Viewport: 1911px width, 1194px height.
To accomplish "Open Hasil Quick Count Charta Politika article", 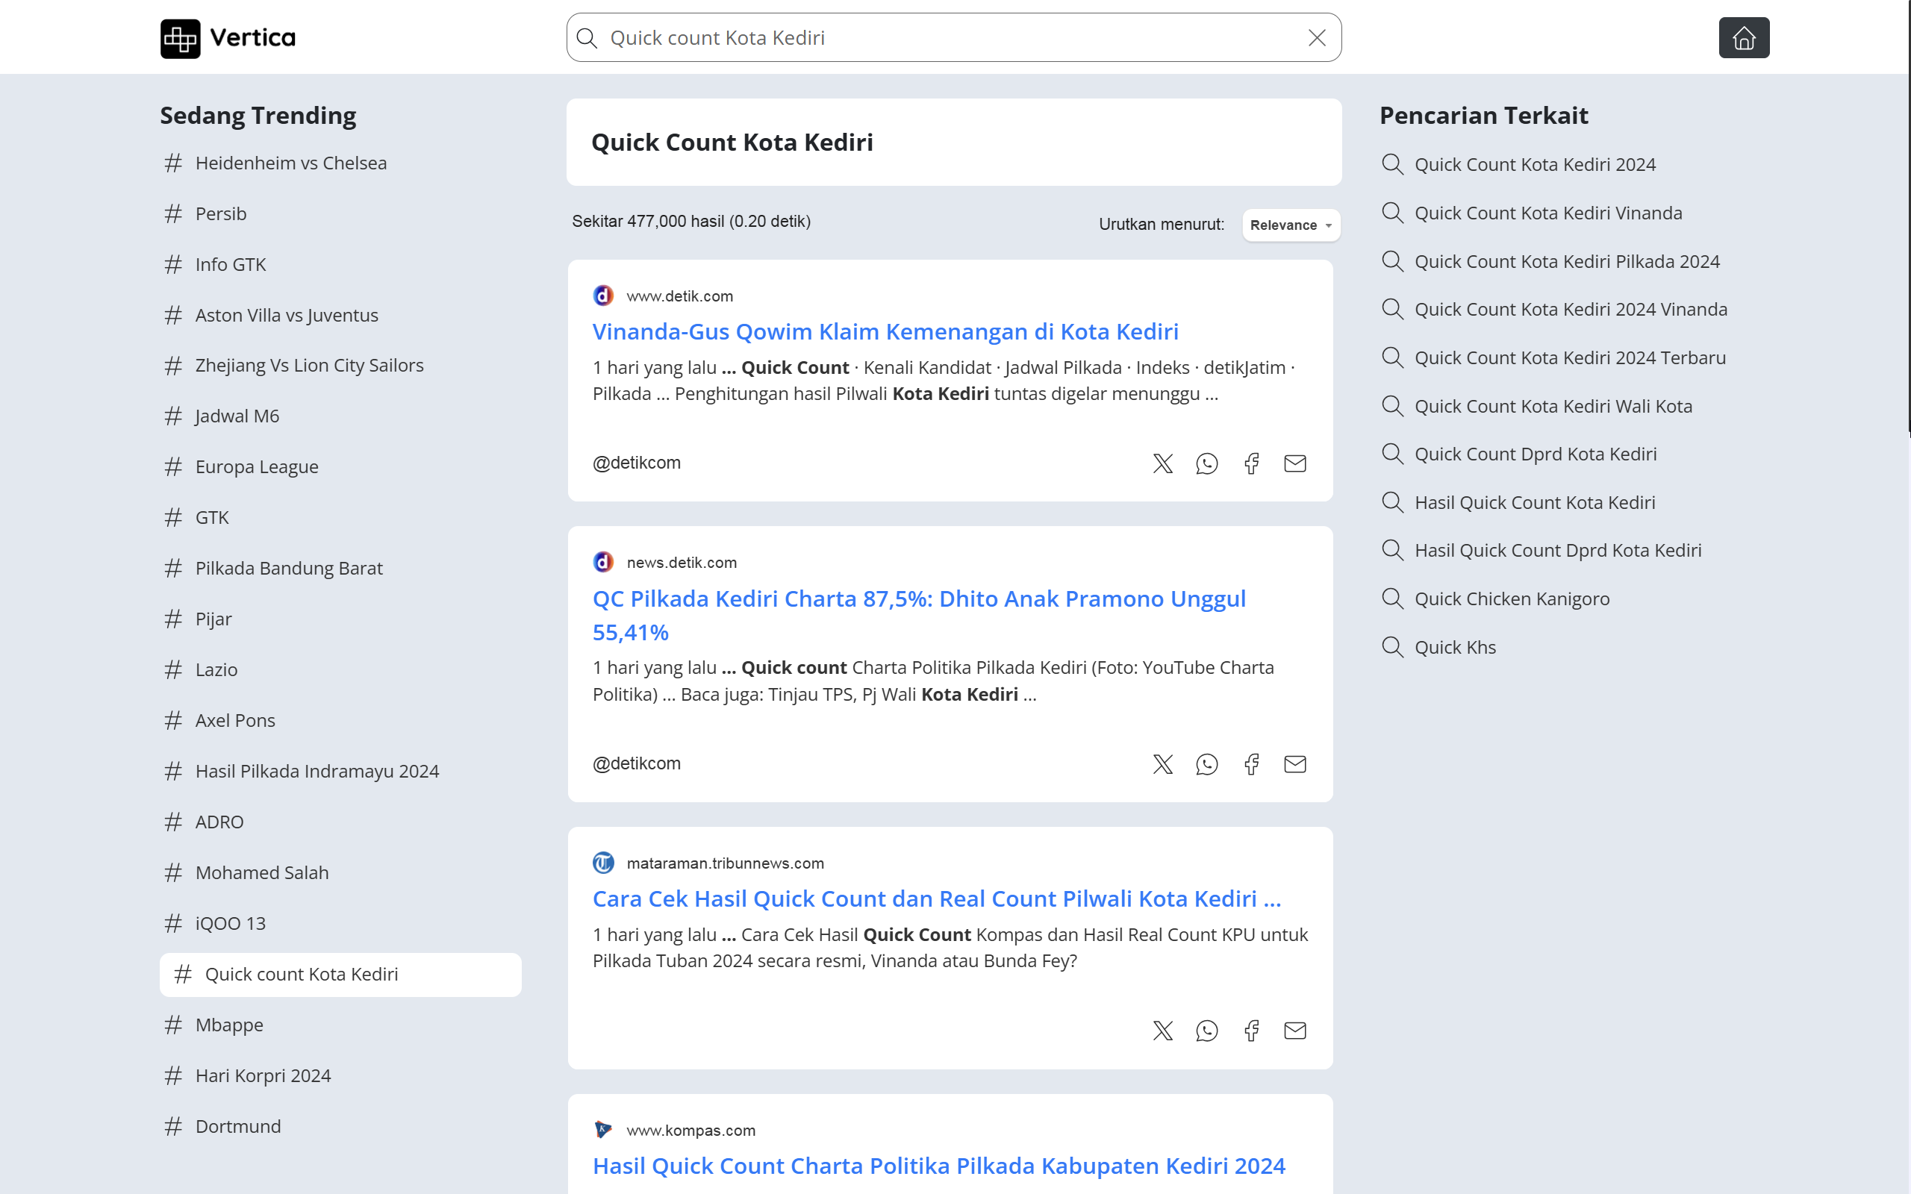I will click(939, 1166).
